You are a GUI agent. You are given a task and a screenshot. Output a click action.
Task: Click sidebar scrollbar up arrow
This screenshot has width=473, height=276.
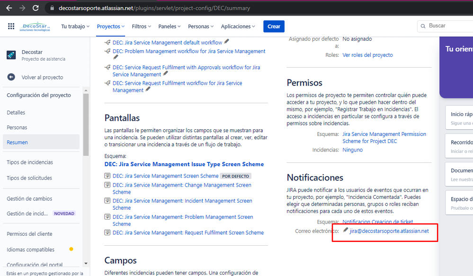click(86, 90)
